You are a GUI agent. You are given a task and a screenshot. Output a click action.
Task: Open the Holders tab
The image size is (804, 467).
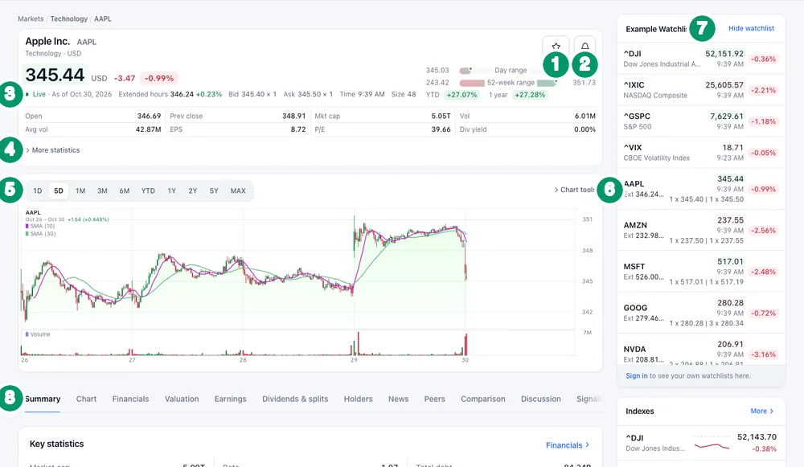[358, 399]
